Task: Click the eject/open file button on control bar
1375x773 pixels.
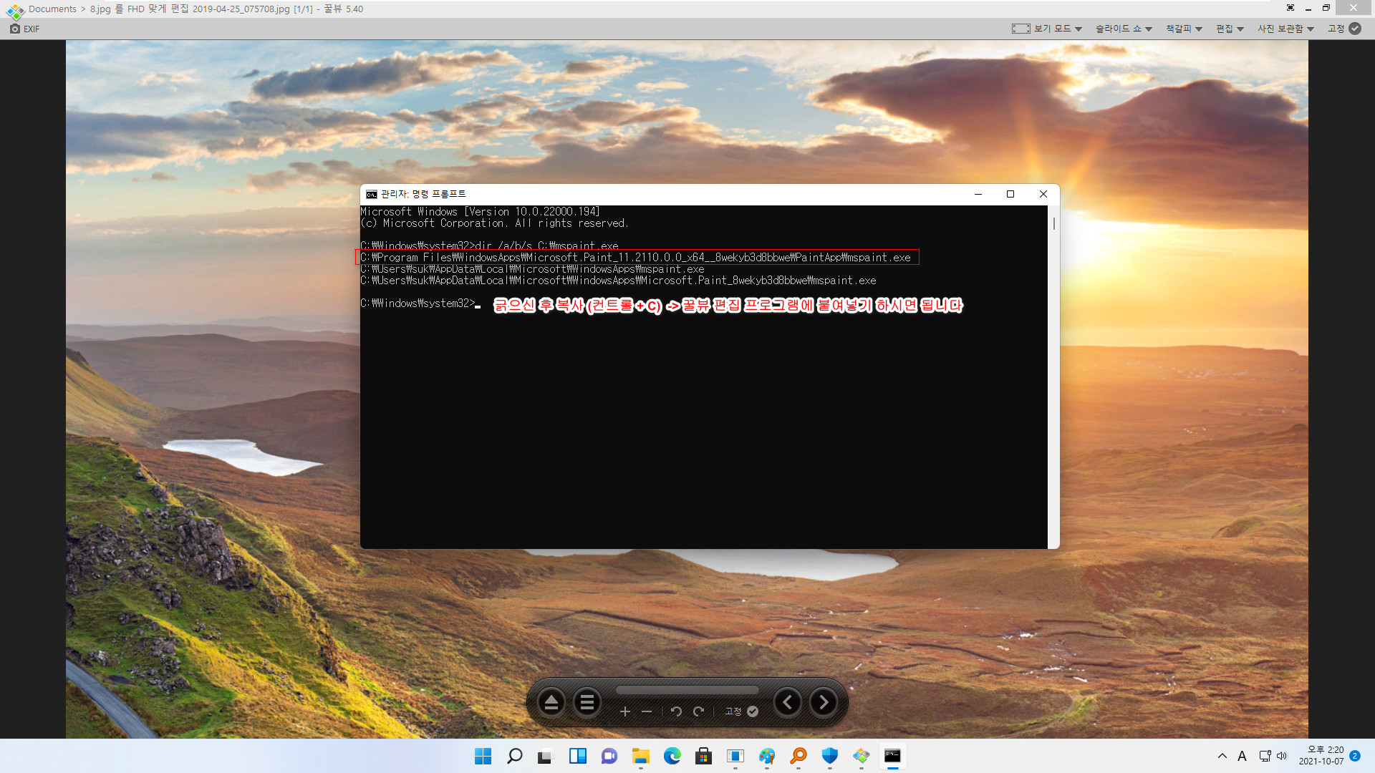Action: [x=551, y=702]
